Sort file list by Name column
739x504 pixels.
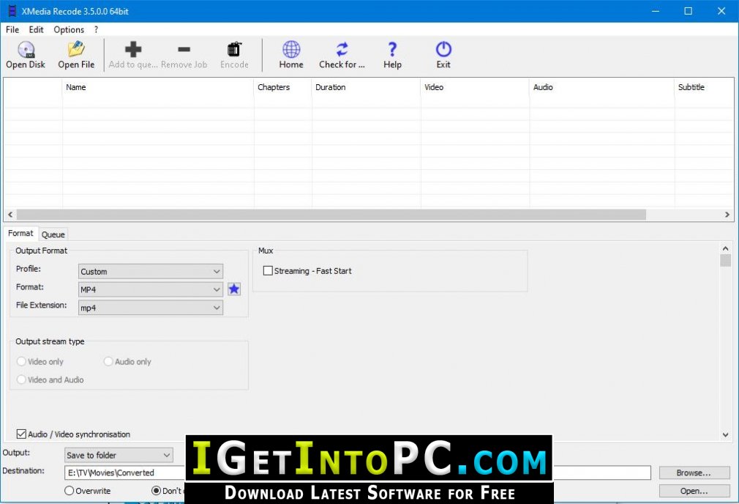point(158,87)
